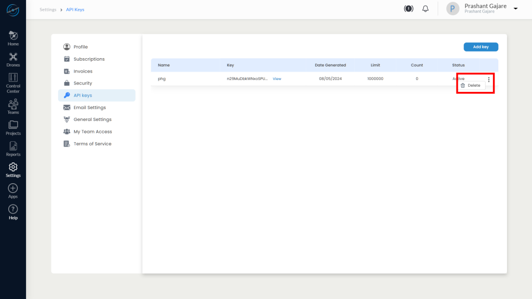View the phg API key value
Screen dimensions: 532x299
click(x=277, y=78)
